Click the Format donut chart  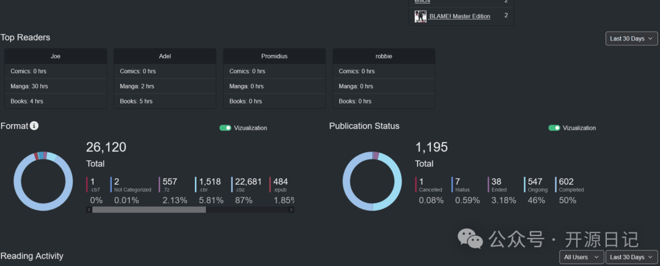(x=40, y=182)
